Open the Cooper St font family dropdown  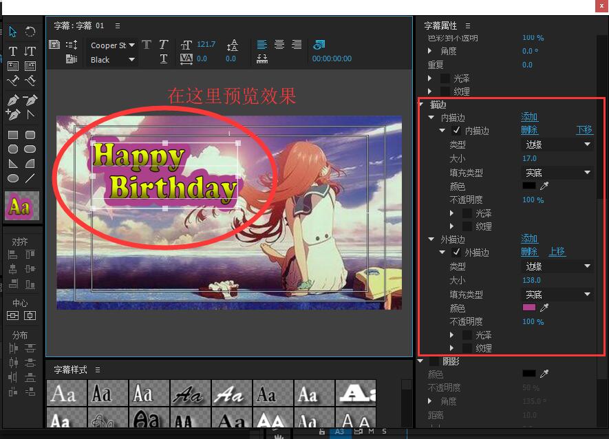[x=112, y=45]
